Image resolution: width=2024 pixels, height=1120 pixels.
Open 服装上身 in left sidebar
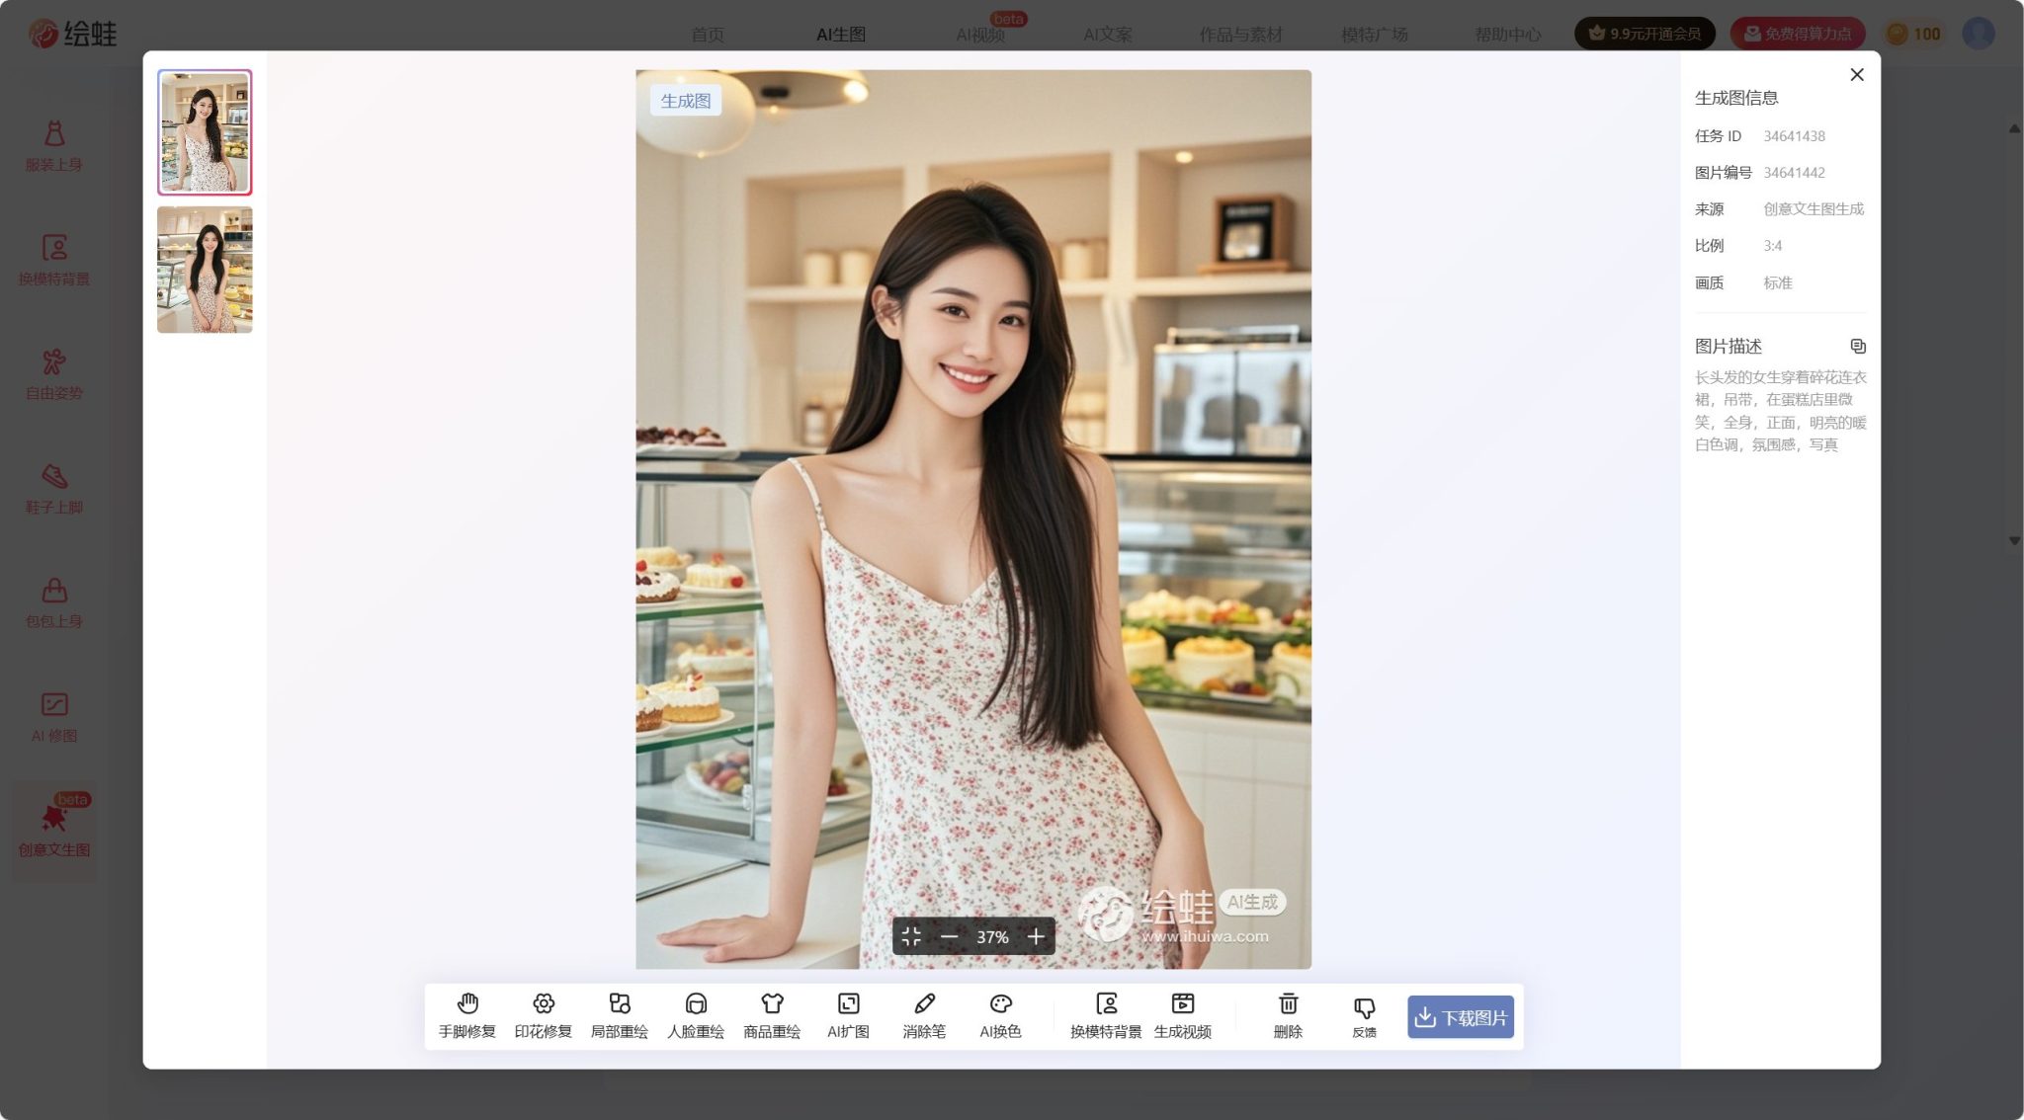tap(54, 146)
